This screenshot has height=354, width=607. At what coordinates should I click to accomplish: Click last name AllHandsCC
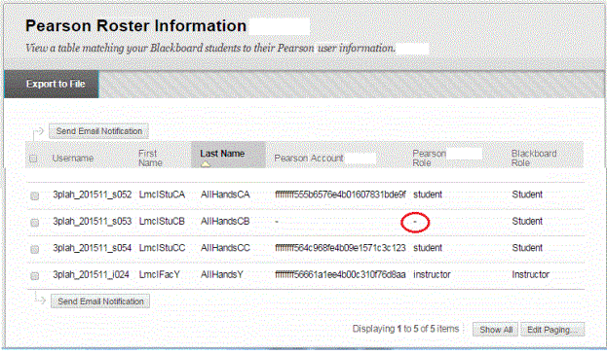pos(225,248)
